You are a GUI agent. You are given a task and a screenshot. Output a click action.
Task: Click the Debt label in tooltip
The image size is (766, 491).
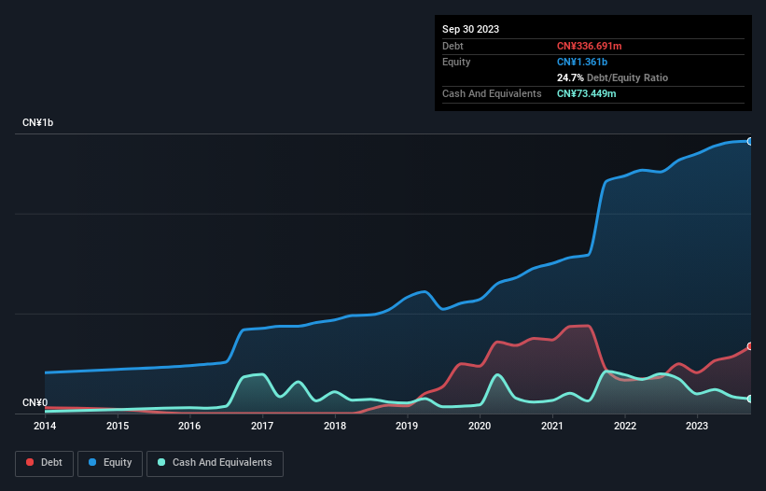(453, 46)
